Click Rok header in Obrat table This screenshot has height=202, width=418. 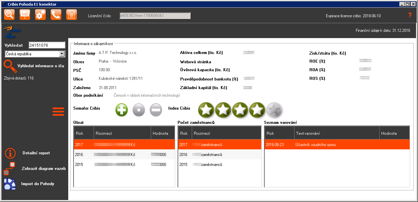pos(84,133)
